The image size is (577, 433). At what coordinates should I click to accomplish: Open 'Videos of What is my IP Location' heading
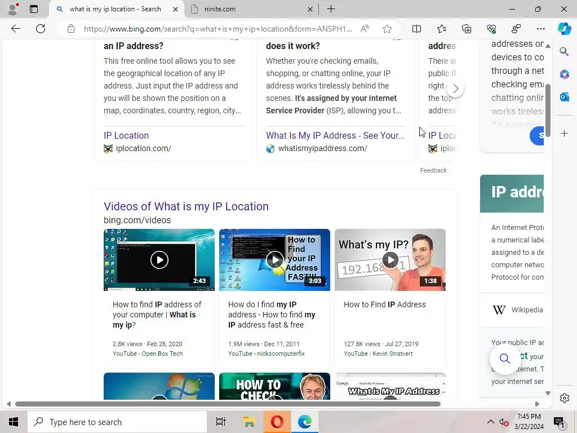[186, 206]
